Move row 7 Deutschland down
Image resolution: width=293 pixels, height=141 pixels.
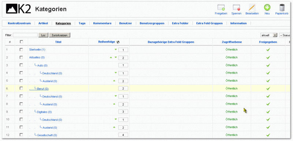coord(115,96)
